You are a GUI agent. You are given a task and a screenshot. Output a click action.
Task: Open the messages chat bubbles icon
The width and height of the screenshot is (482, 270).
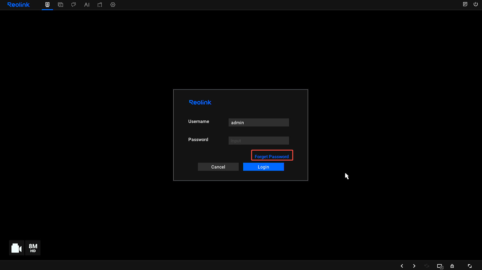pos(74,5)
